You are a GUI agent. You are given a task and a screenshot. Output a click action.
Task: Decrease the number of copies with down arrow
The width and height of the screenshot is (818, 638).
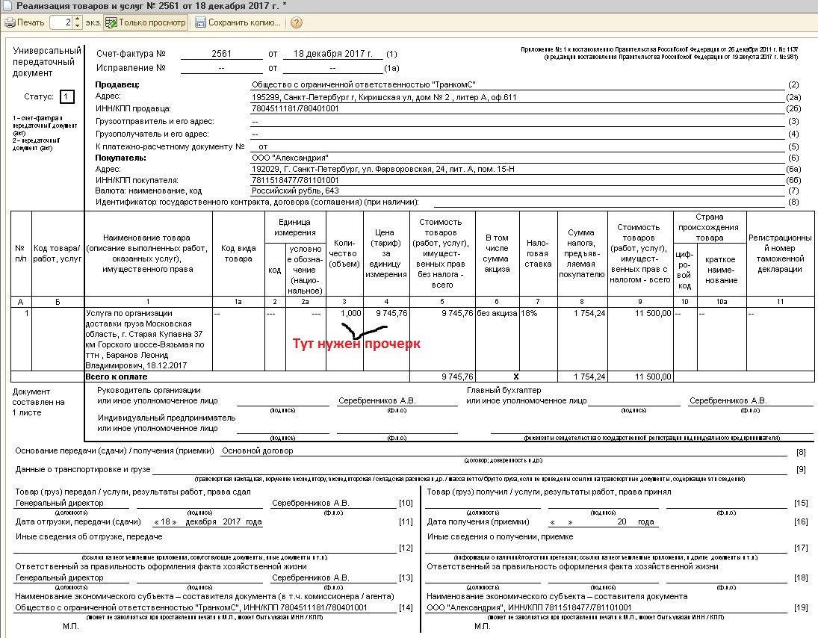[78, 26]
